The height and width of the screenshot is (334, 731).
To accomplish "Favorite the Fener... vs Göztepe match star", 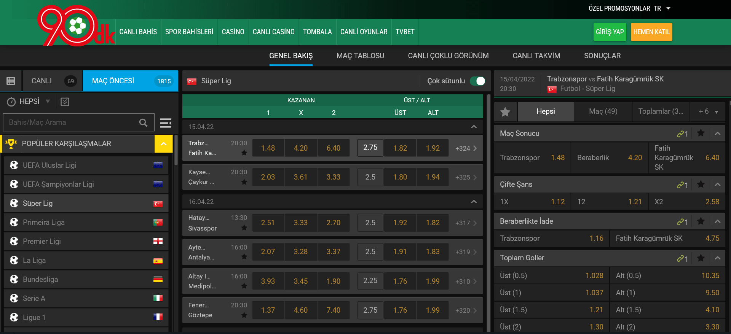I will pyautogui.click(x=244, y=315).
